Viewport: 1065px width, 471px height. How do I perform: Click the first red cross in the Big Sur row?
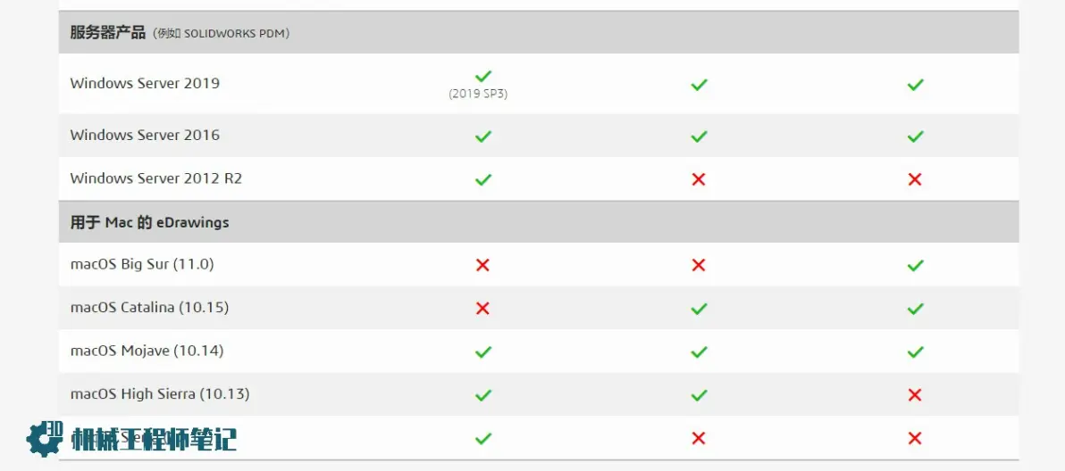point(483,265)
